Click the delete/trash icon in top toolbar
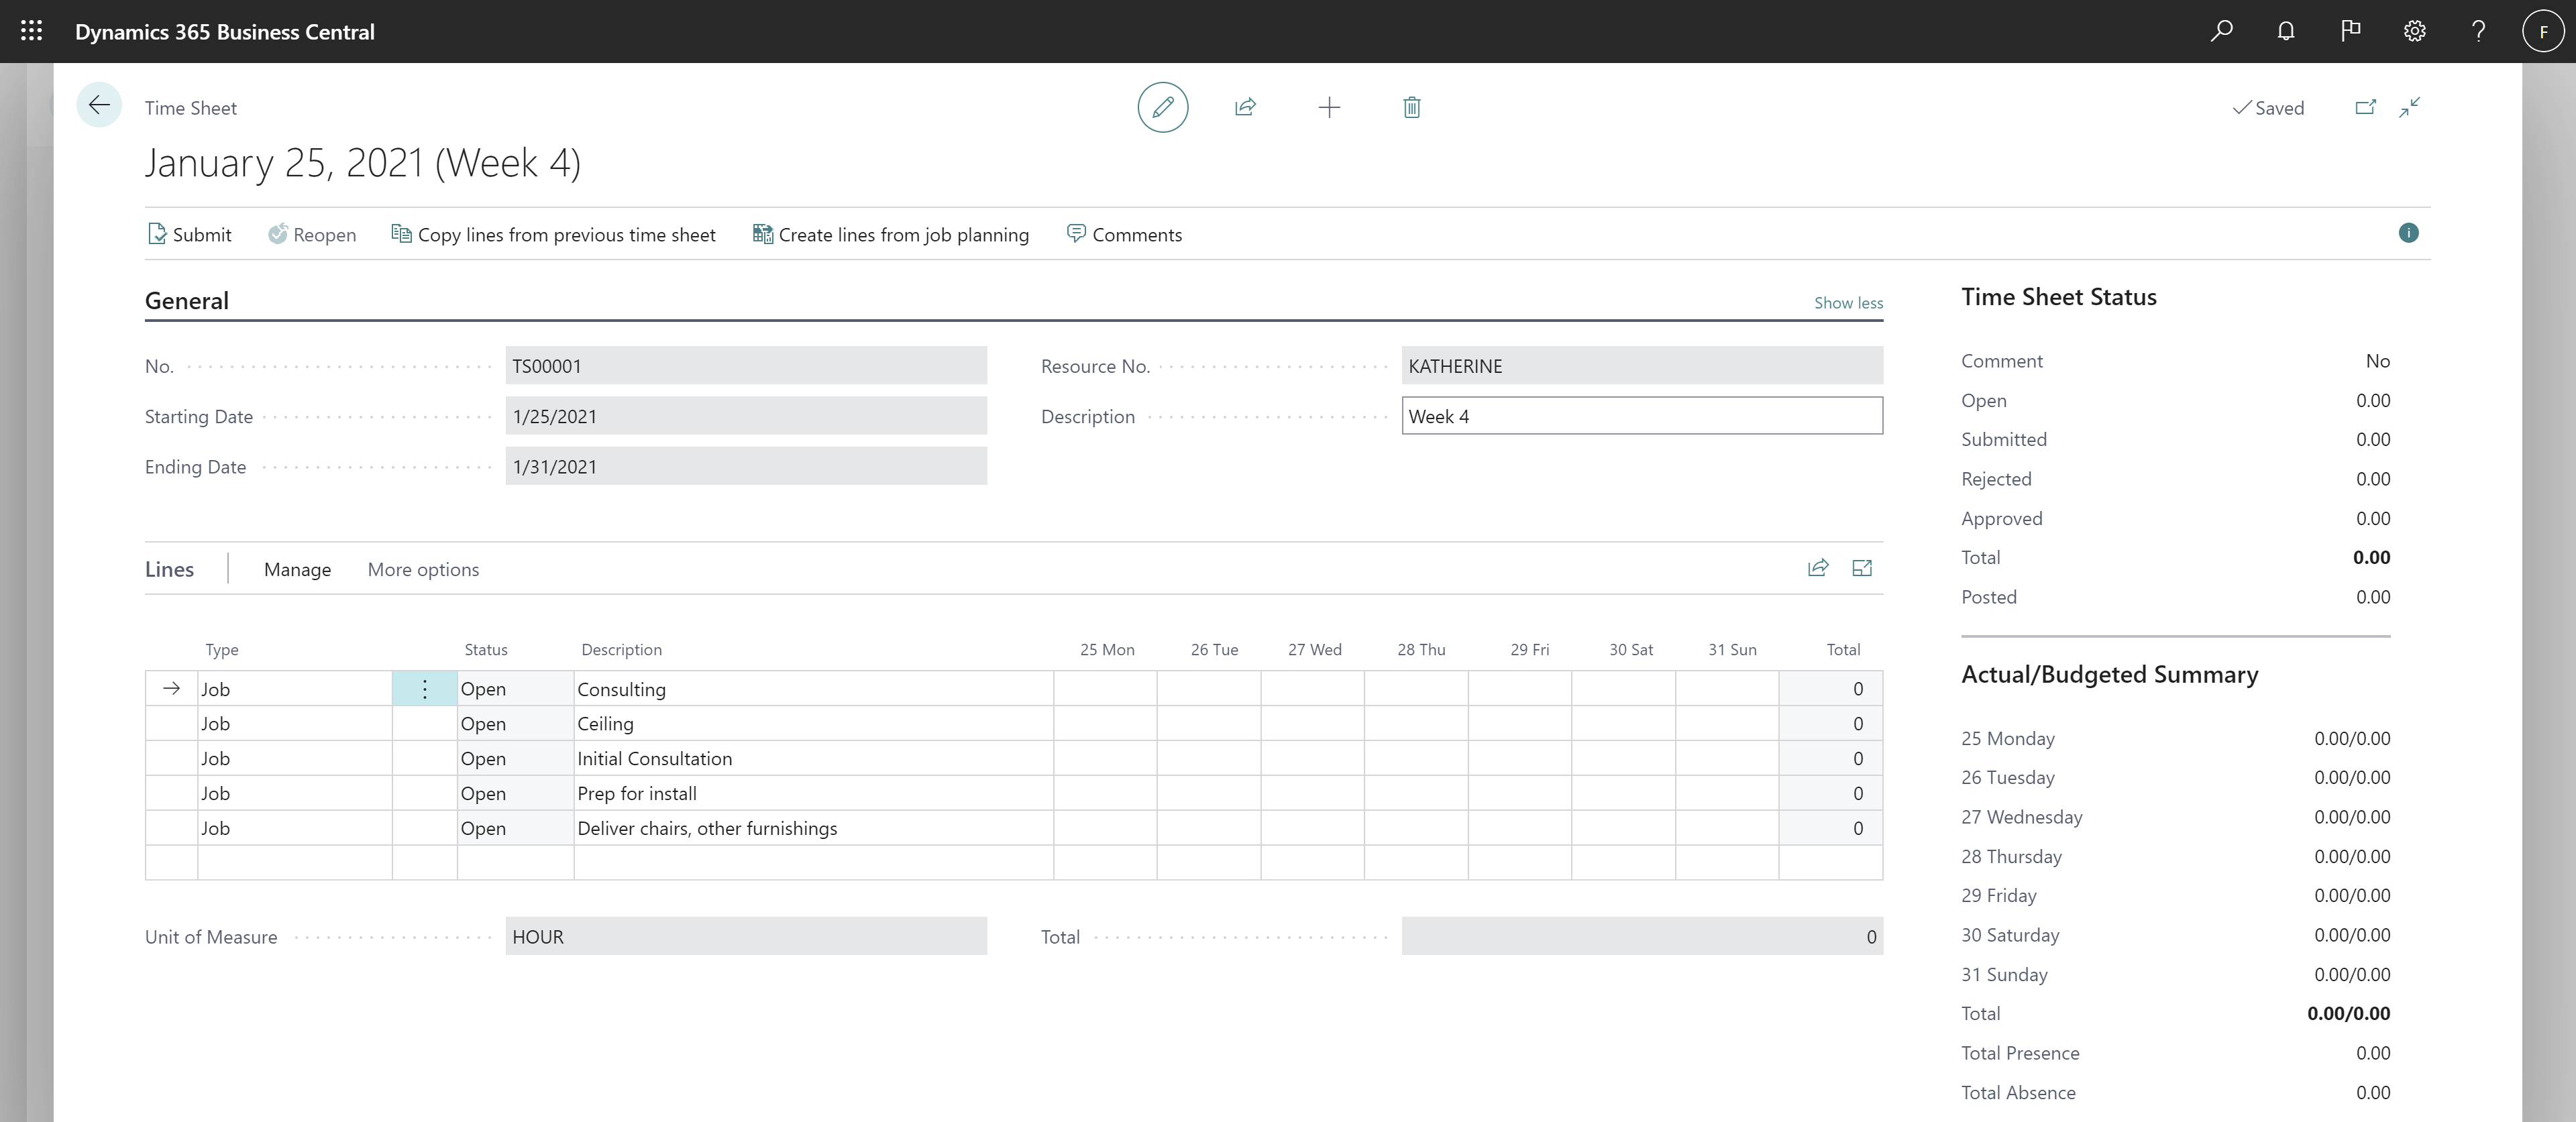This screenshot has width=2576, height=1122. tap(1409, 107)
